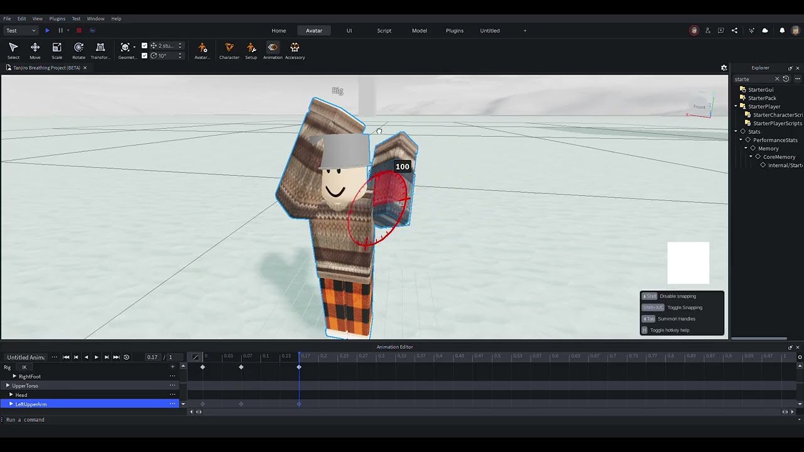Click the cloud publish icon

pyautogui.click(x=765, y=30)
